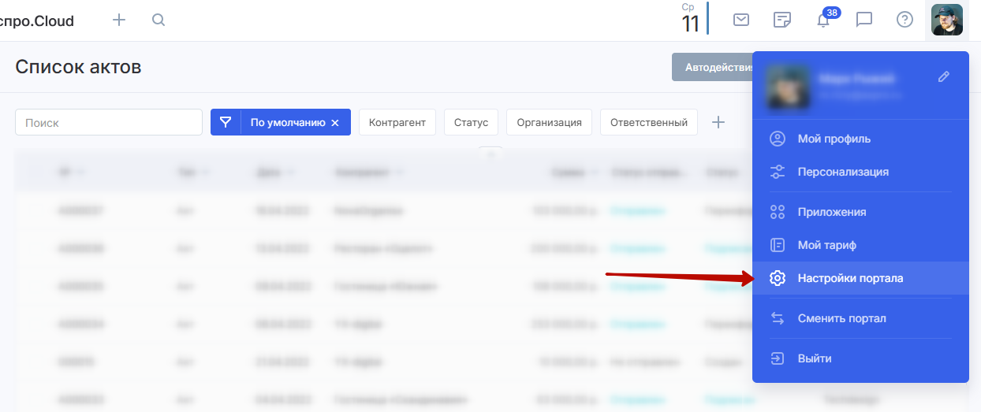Image resolution: width=981 pixels, height=412 pixels.
Task: Click the plus icon in the top bar
Action: click(x=119, y=20)
